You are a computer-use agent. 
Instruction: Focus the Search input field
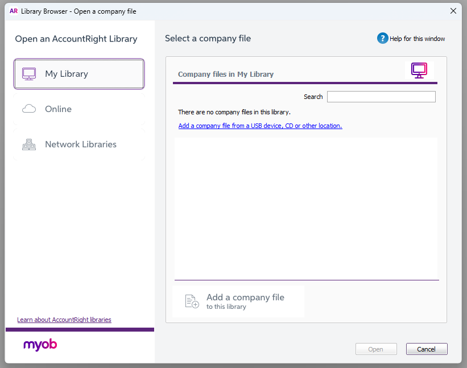[381, 97]
